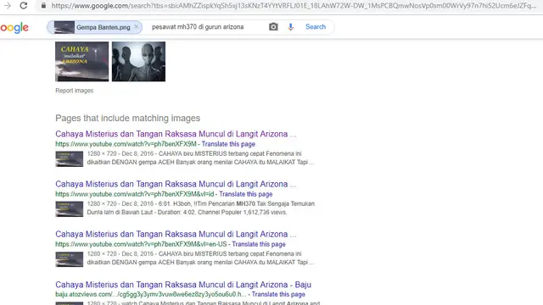
Task: Click the Google logo
Action: (14, 28)
